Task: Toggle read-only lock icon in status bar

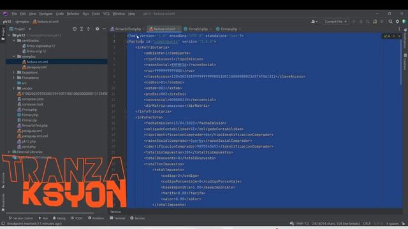Action: (x=403, y=223)
